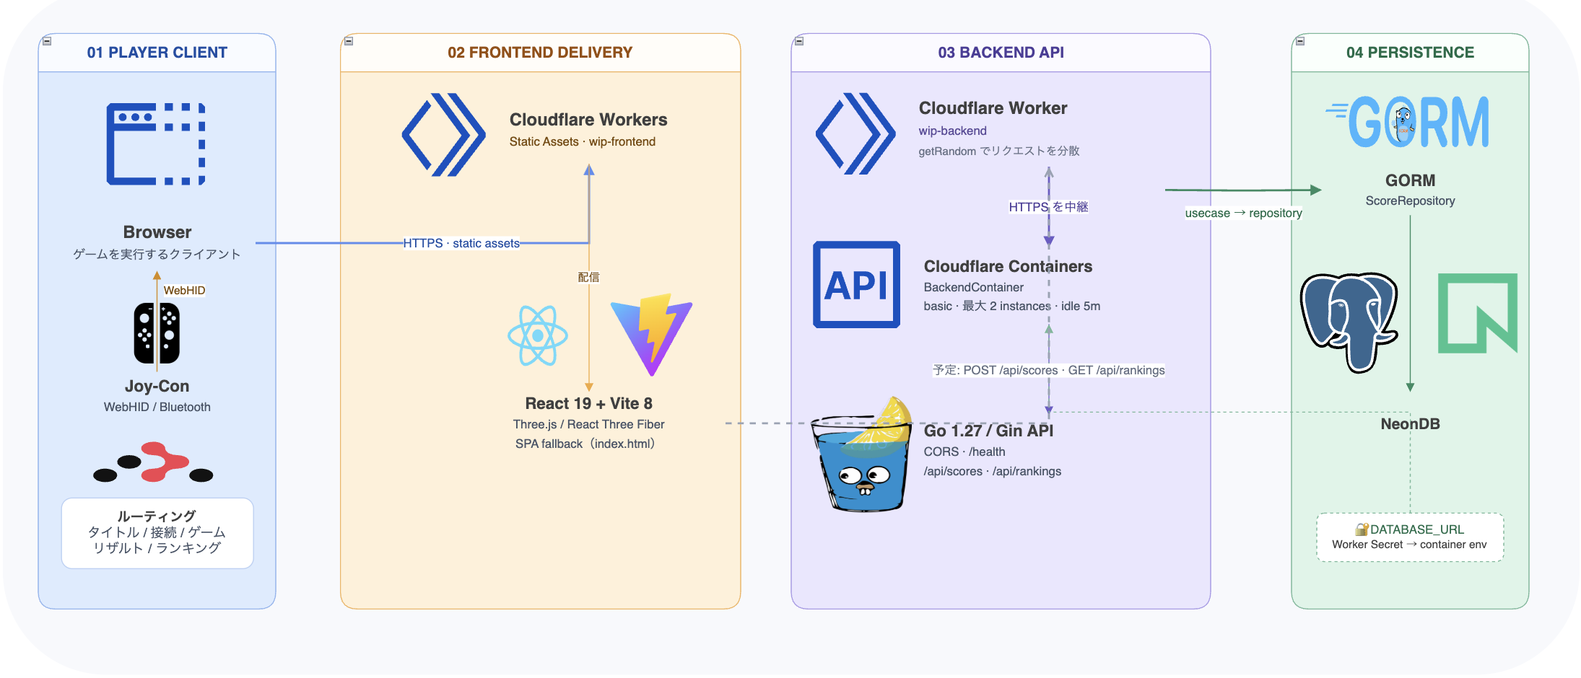1581x678 pixels.
Task: Select the Go 1.27 / Gin API title
Action: [988, 431]
